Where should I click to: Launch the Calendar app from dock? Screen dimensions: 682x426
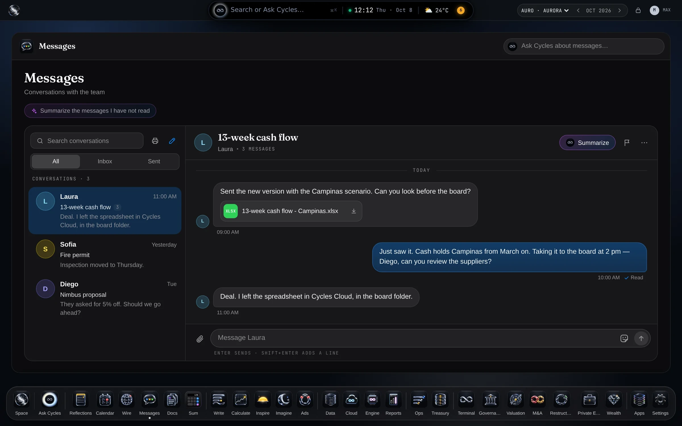(x=105, y=404)
